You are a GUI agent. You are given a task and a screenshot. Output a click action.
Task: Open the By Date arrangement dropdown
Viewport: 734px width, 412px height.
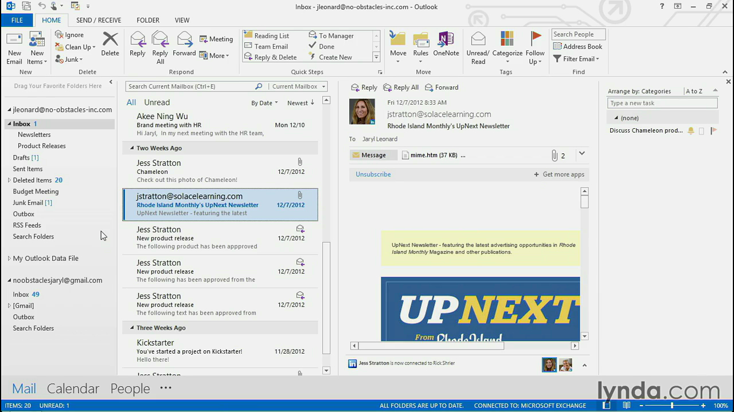(264, 103)
